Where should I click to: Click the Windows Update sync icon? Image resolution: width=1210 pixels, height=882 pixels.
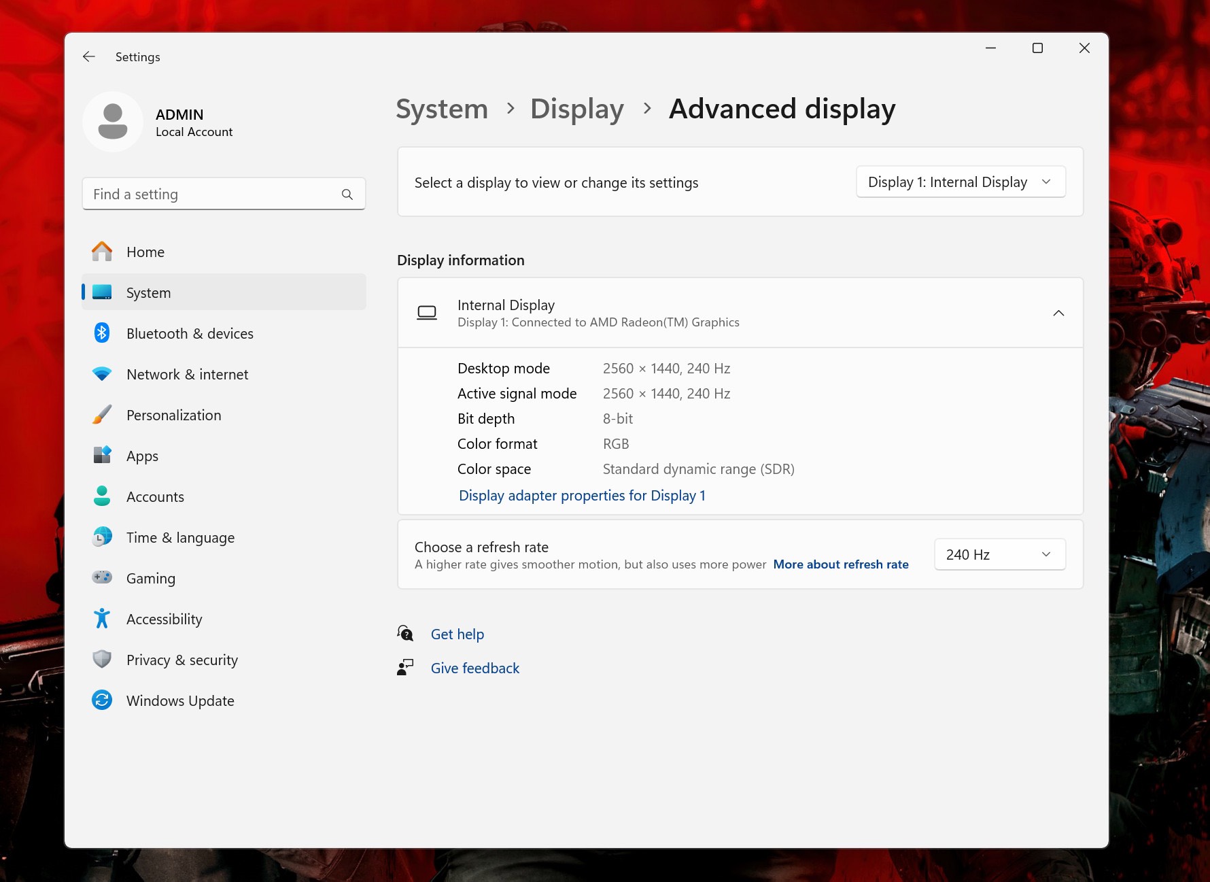coord(102,700)
